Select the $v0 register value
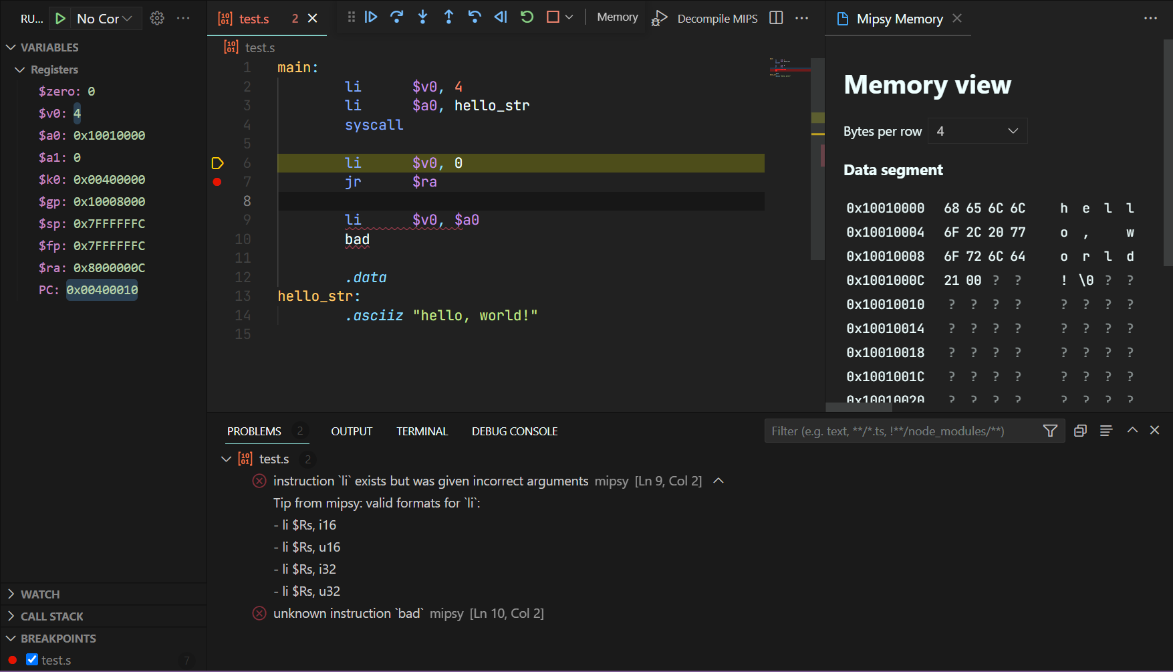Image resolution: width=1173 pixels, height=672 pixels. [77, 113]
